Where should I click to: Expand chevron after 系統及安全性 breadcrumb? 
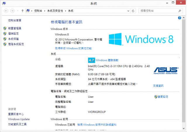(65, 11)
